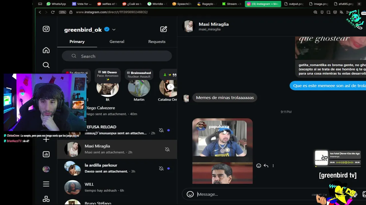Open the WILL conversation

[117, 187]
